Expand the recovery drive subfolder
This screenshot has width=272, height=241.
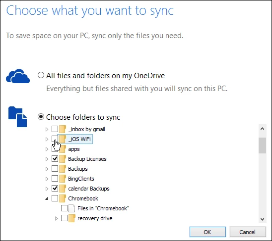(x=56, y=218)
